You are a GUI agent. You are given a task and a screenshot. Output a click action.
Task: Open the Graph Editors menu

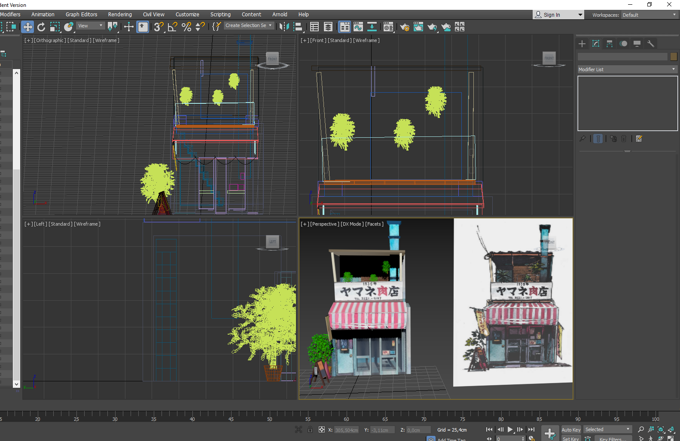[x=82, y=15]
